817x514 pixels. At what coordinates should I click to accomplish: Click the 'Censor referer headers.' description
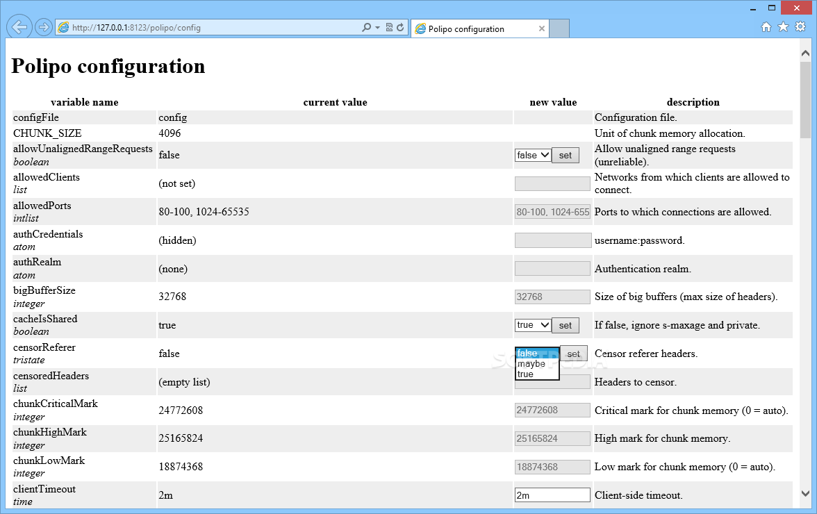[x=646, y=354]
